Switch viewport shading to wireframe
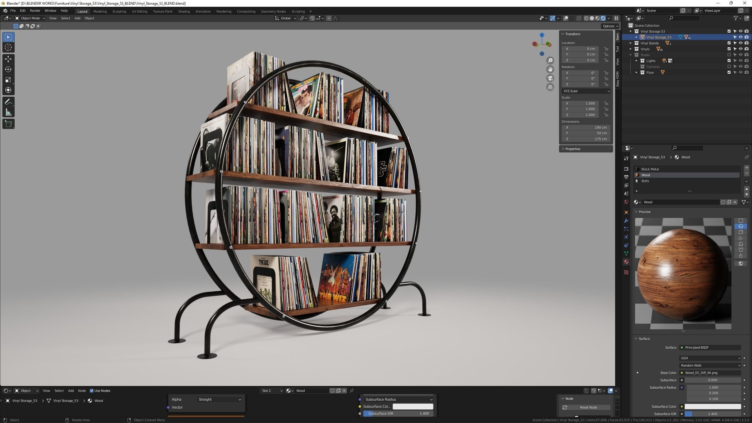 tap(586, 18)
